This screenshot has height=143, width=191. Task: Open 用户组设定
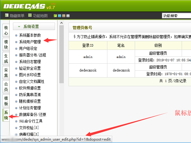28,48
